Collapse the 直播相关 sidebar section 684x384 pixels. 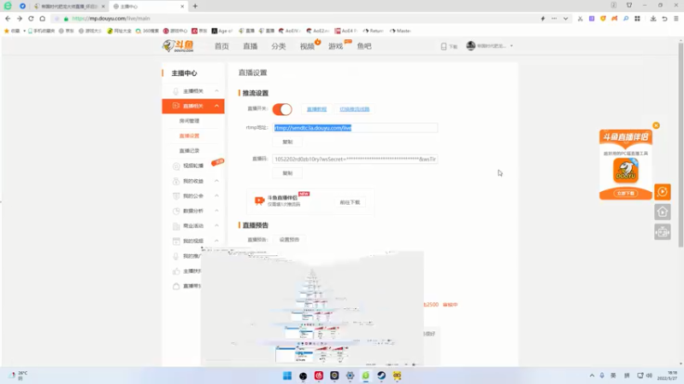216,106
